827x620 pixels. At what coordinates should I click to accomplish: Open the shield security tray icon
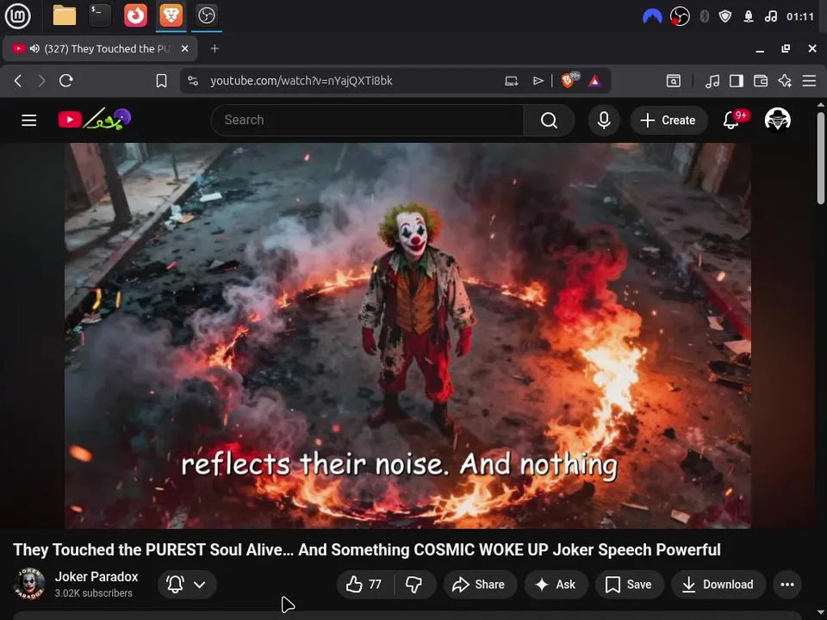coord(725,16)
